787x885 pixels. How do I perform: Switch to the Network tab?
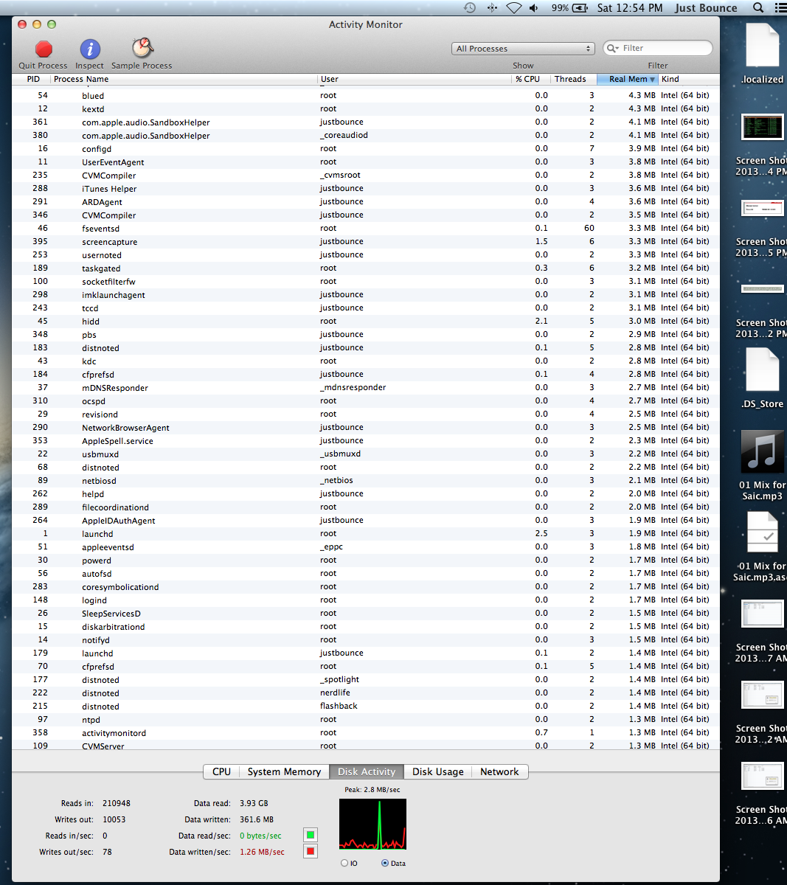[499, 771]
